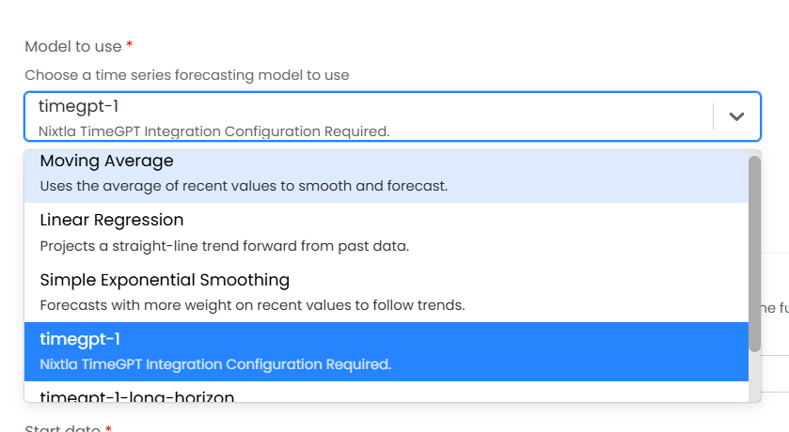This screenshot has width=789, height=432.
Task: Select the Moving Average model option
Action: click(x=106, y=162)
